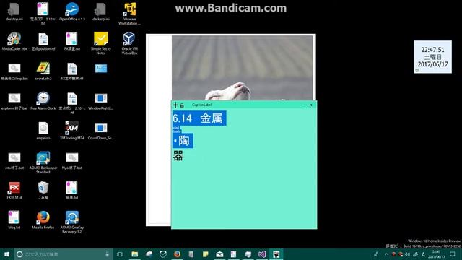Image resolution: width=462 pixels, height=260 pixels.
Task: Click the clock widget showing 22:47:51
Action: coord(432,57)
